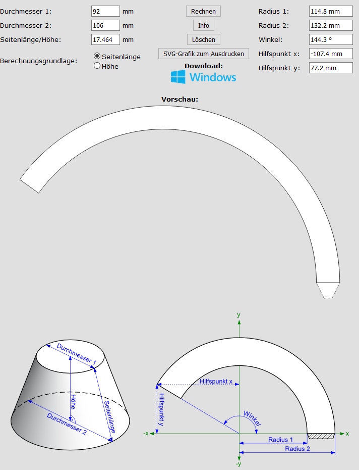The width and height of the screenshot is (359, 470).
Task: Click the Radius and Winkel explanation diagram
Action: pyautogui.click(x=246, y=390)
